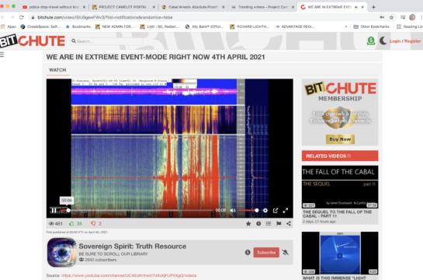The image size is (423, 280).
Task: Open video in pop-out window icon
Action: (x=276, y=210)
